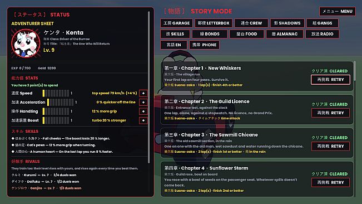Retry Chapter 4 Sunflower Storm
Screen dimensions: 362x204
coord(330,182)
